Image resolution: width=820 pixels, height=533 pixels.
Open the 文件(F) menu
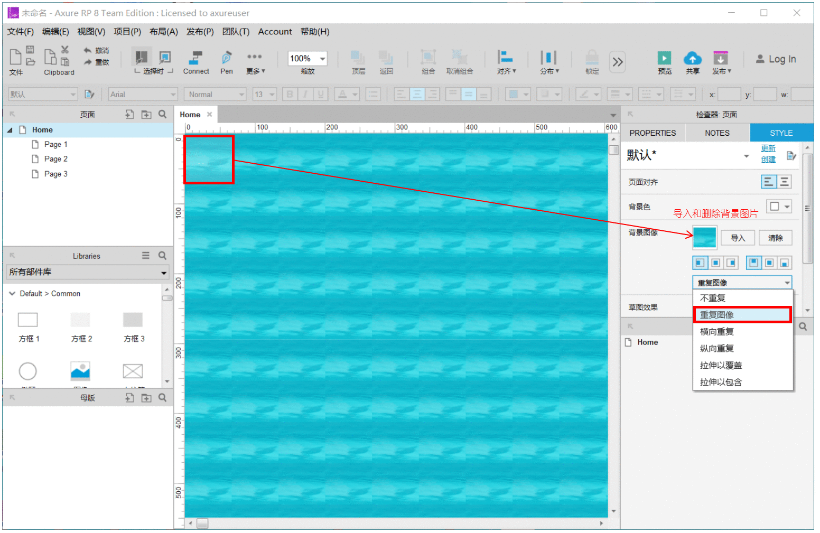[x=21, y=32]
